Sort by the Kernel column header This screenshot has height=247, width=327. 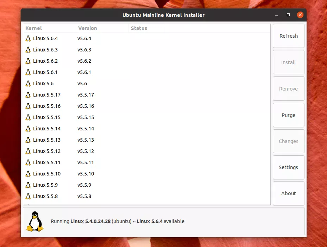click(50, 28)
